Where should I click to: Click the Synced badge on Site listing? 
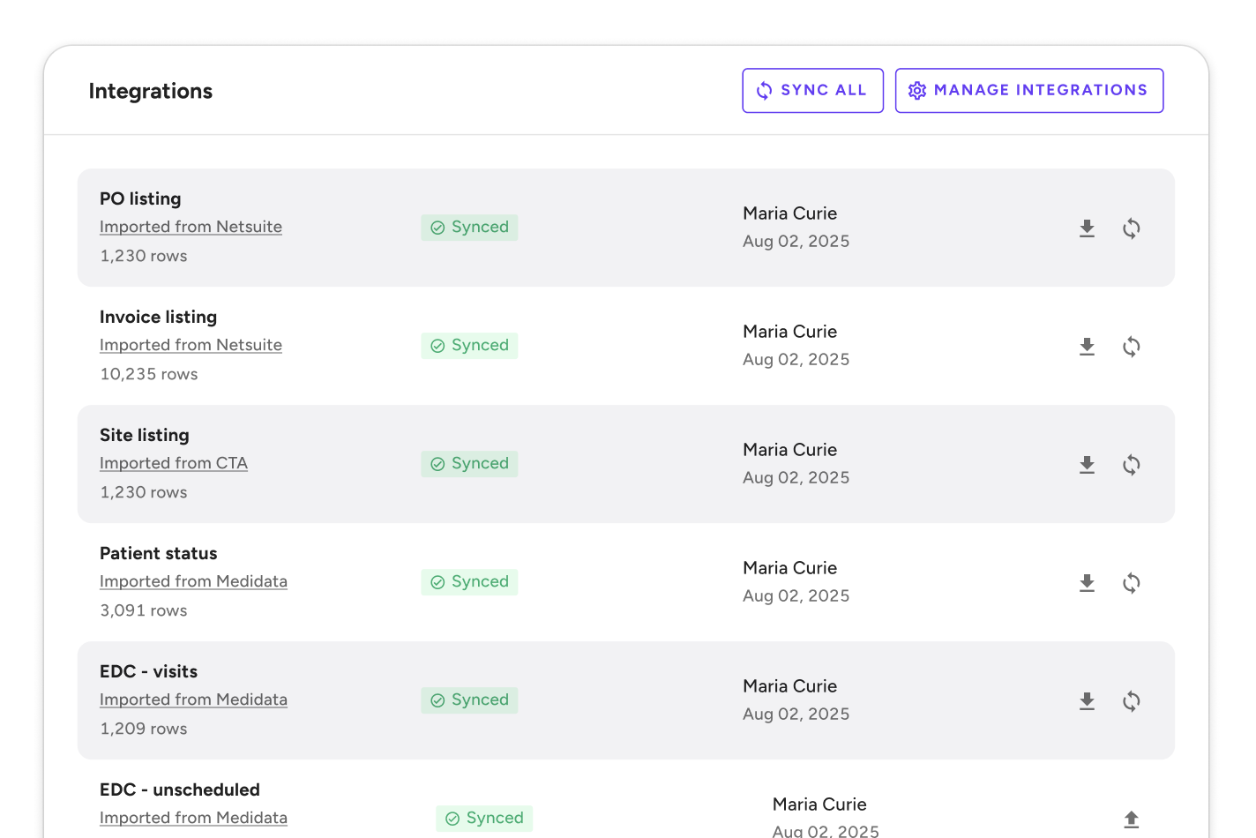(x=469, y=464)
